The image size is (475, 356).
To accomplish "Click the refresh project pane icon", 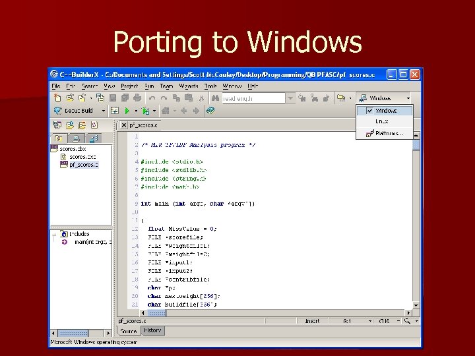I will (x=94, y=125).
